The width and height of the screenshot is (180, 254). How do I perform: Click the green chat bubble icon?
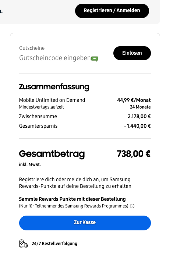pos(95,59)
